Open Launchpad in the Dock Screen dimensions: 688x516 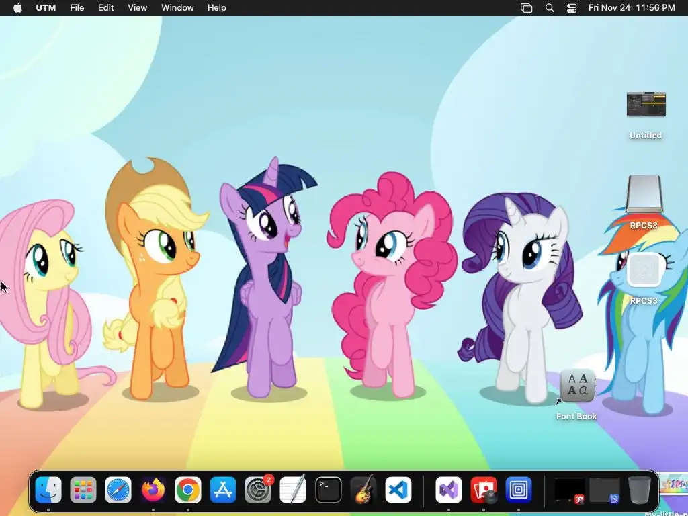point(83,490)
